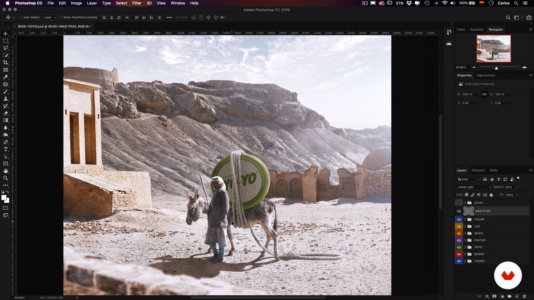Toggle Auto-Select checkbox
This screenshot has width=534, height=300.
coord(21,17)
